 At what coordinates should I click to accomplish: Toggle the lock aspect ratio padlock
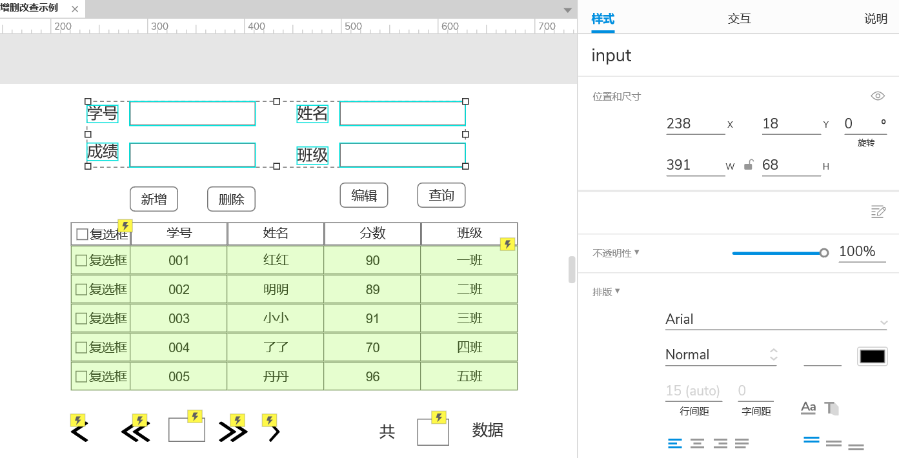point(748,165)
